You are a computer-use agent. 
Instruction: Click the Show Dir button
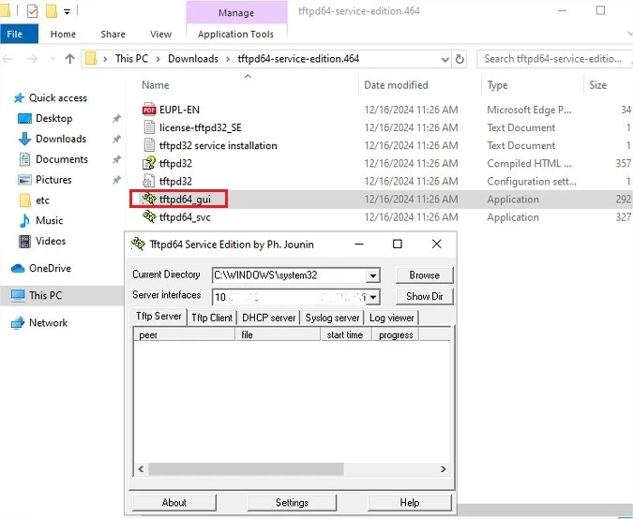[424, 296]
